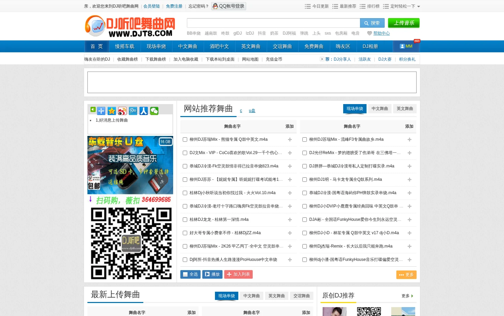Check 柳州Dj杰瑞-Remix track checkbox

point(304,247)
